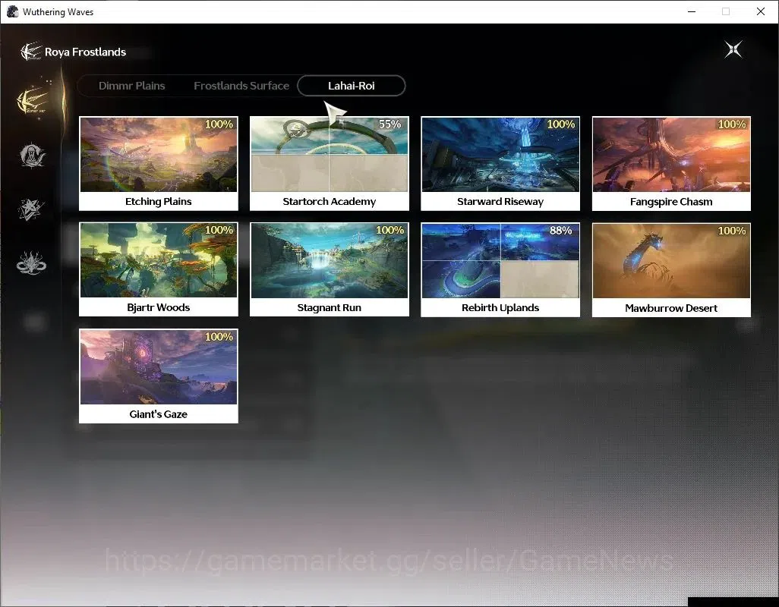
Task: Minimize the Wuthering Waves window
Action: click(692, 11)
